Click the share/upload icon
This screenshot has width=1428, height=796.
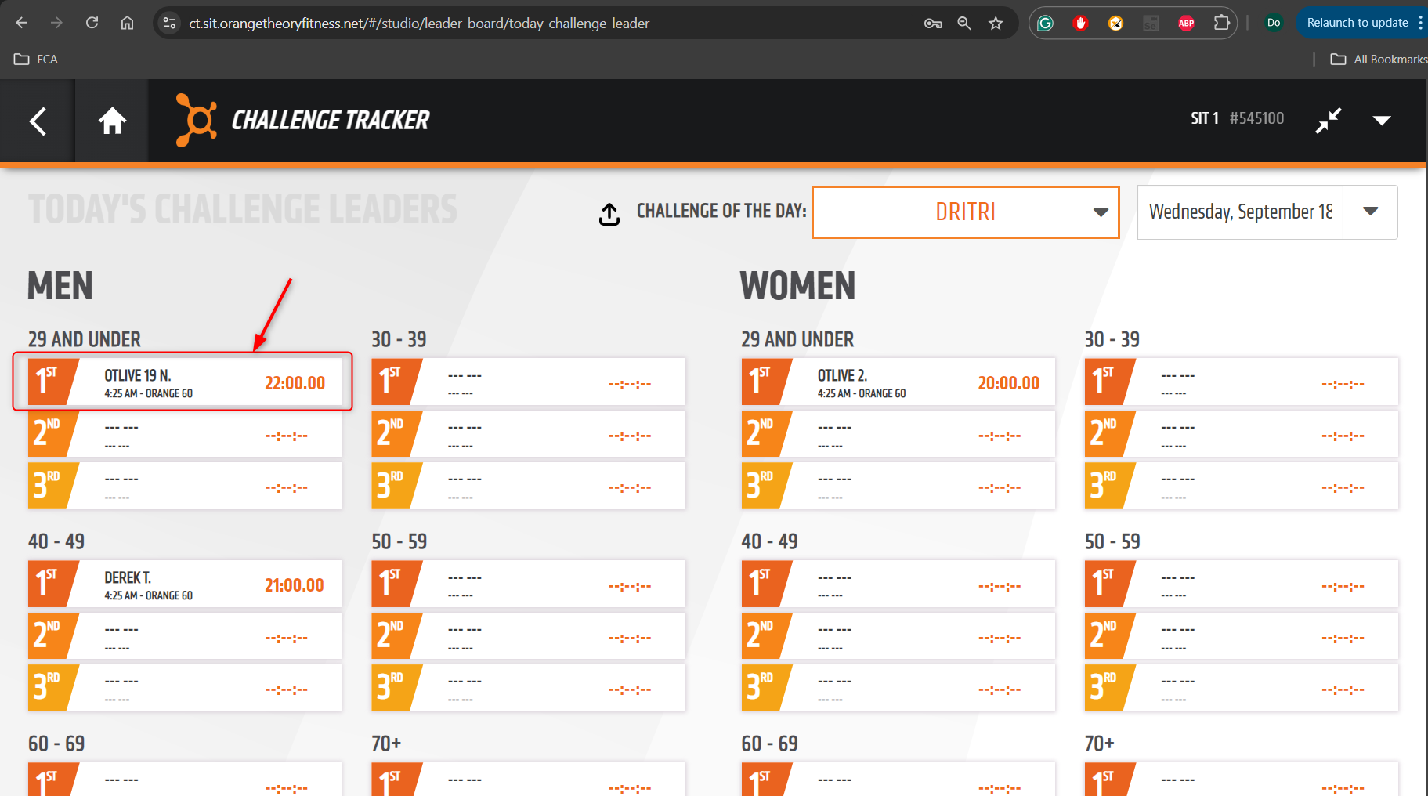609,213
